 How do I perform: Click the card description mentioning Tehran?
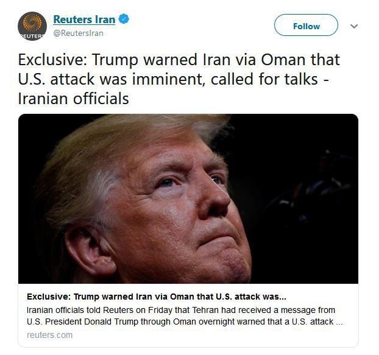tap(185, 316)
